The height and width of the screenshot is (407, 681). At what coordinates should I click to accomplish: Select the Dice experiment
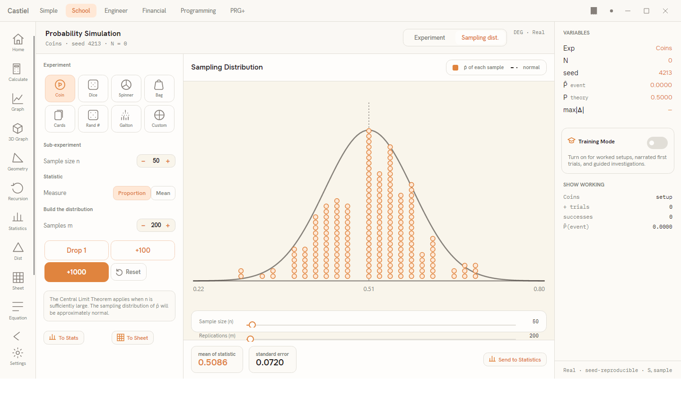pos(93,88)
